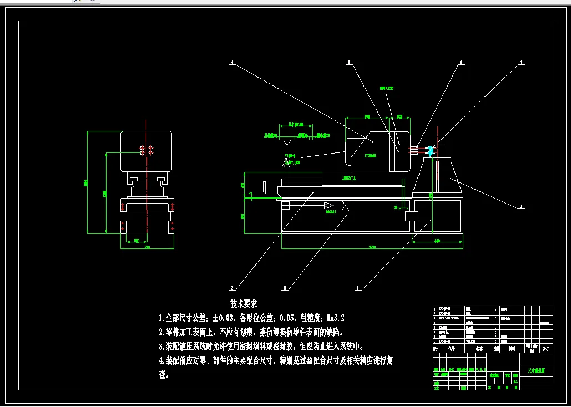Viewport: 571px width, 407px height.
Task: Click requirement line 2 about 零件加工表面
Action: 251,332
